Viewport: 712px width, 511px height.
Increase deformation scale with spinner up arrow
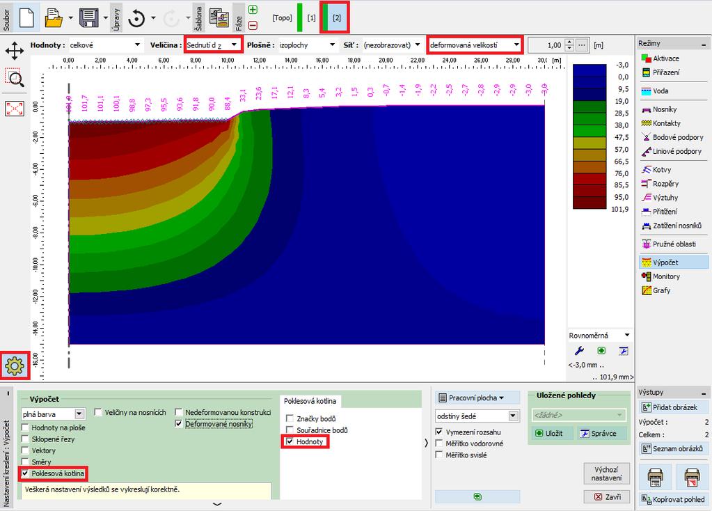(570, 42)
